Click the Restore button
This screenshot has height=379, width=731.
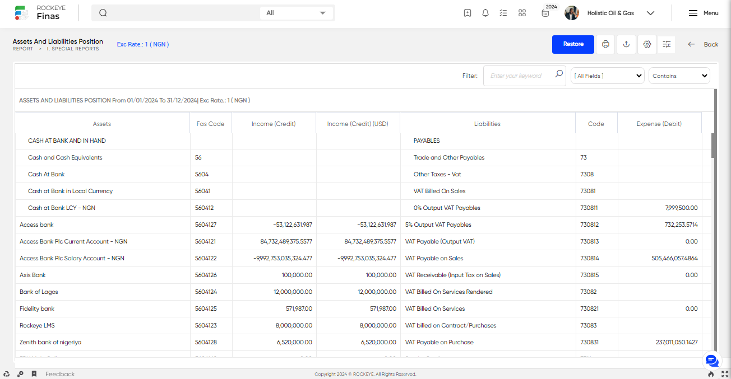click(x=573, y=44)
